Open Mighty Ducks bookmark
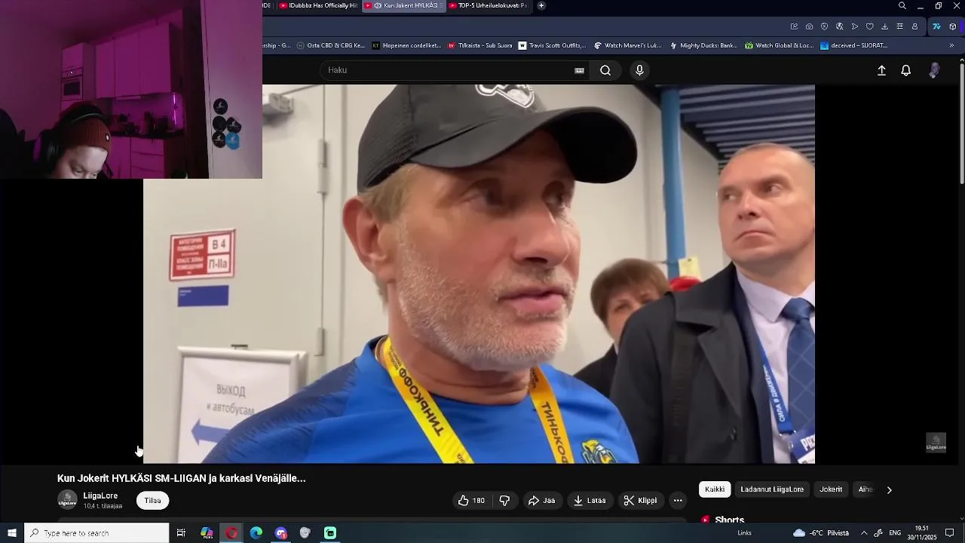965x543 pixels. pyautogui.click(x=703, y=45)
